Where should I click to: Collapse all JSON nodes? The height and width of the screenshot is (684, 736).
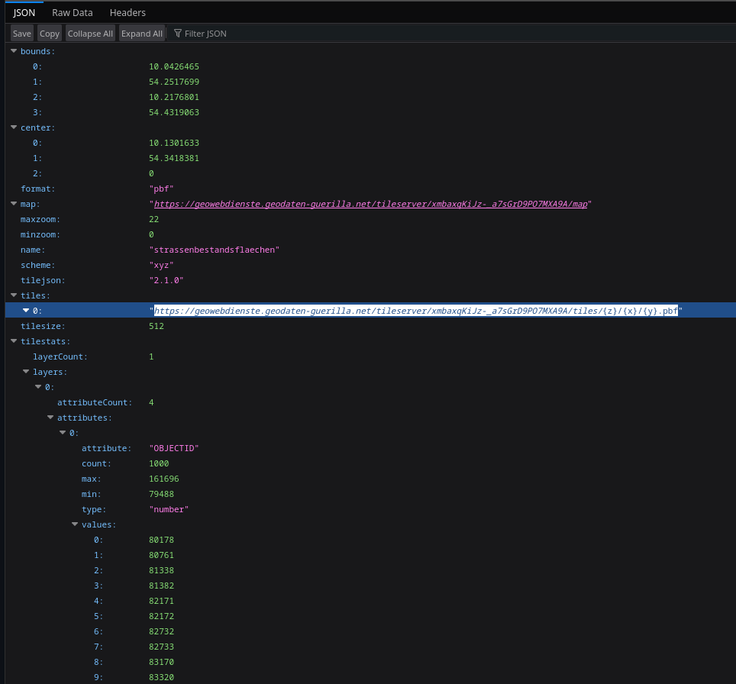pyautogui.click(x=90, y=33)
